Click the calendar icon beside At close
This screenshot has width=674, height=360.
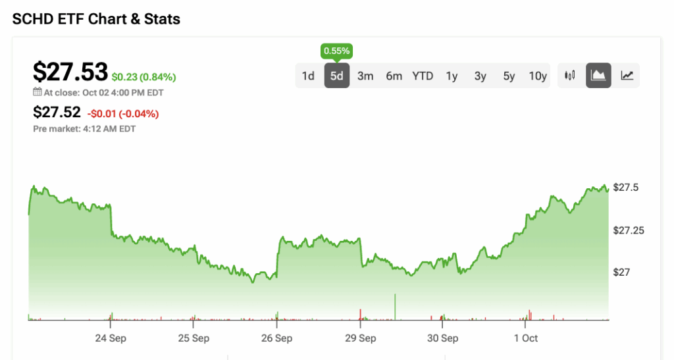[37, 93]
